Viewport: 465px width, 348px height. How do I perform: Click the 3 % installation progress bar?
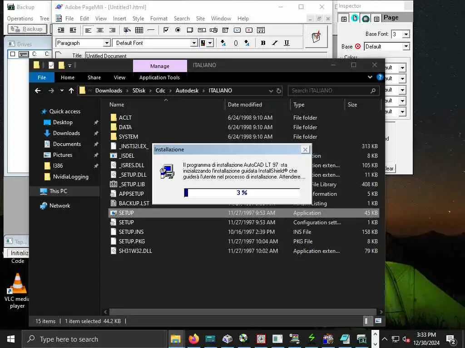(x=242, y=193)
